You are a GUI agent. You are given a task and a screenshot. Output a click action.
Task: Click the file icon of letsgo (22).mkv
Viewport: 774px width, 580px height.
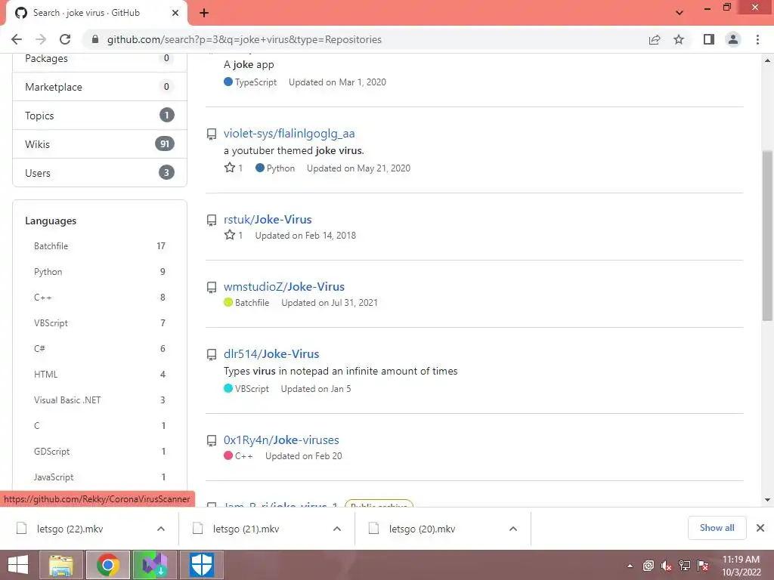(21, 529)
